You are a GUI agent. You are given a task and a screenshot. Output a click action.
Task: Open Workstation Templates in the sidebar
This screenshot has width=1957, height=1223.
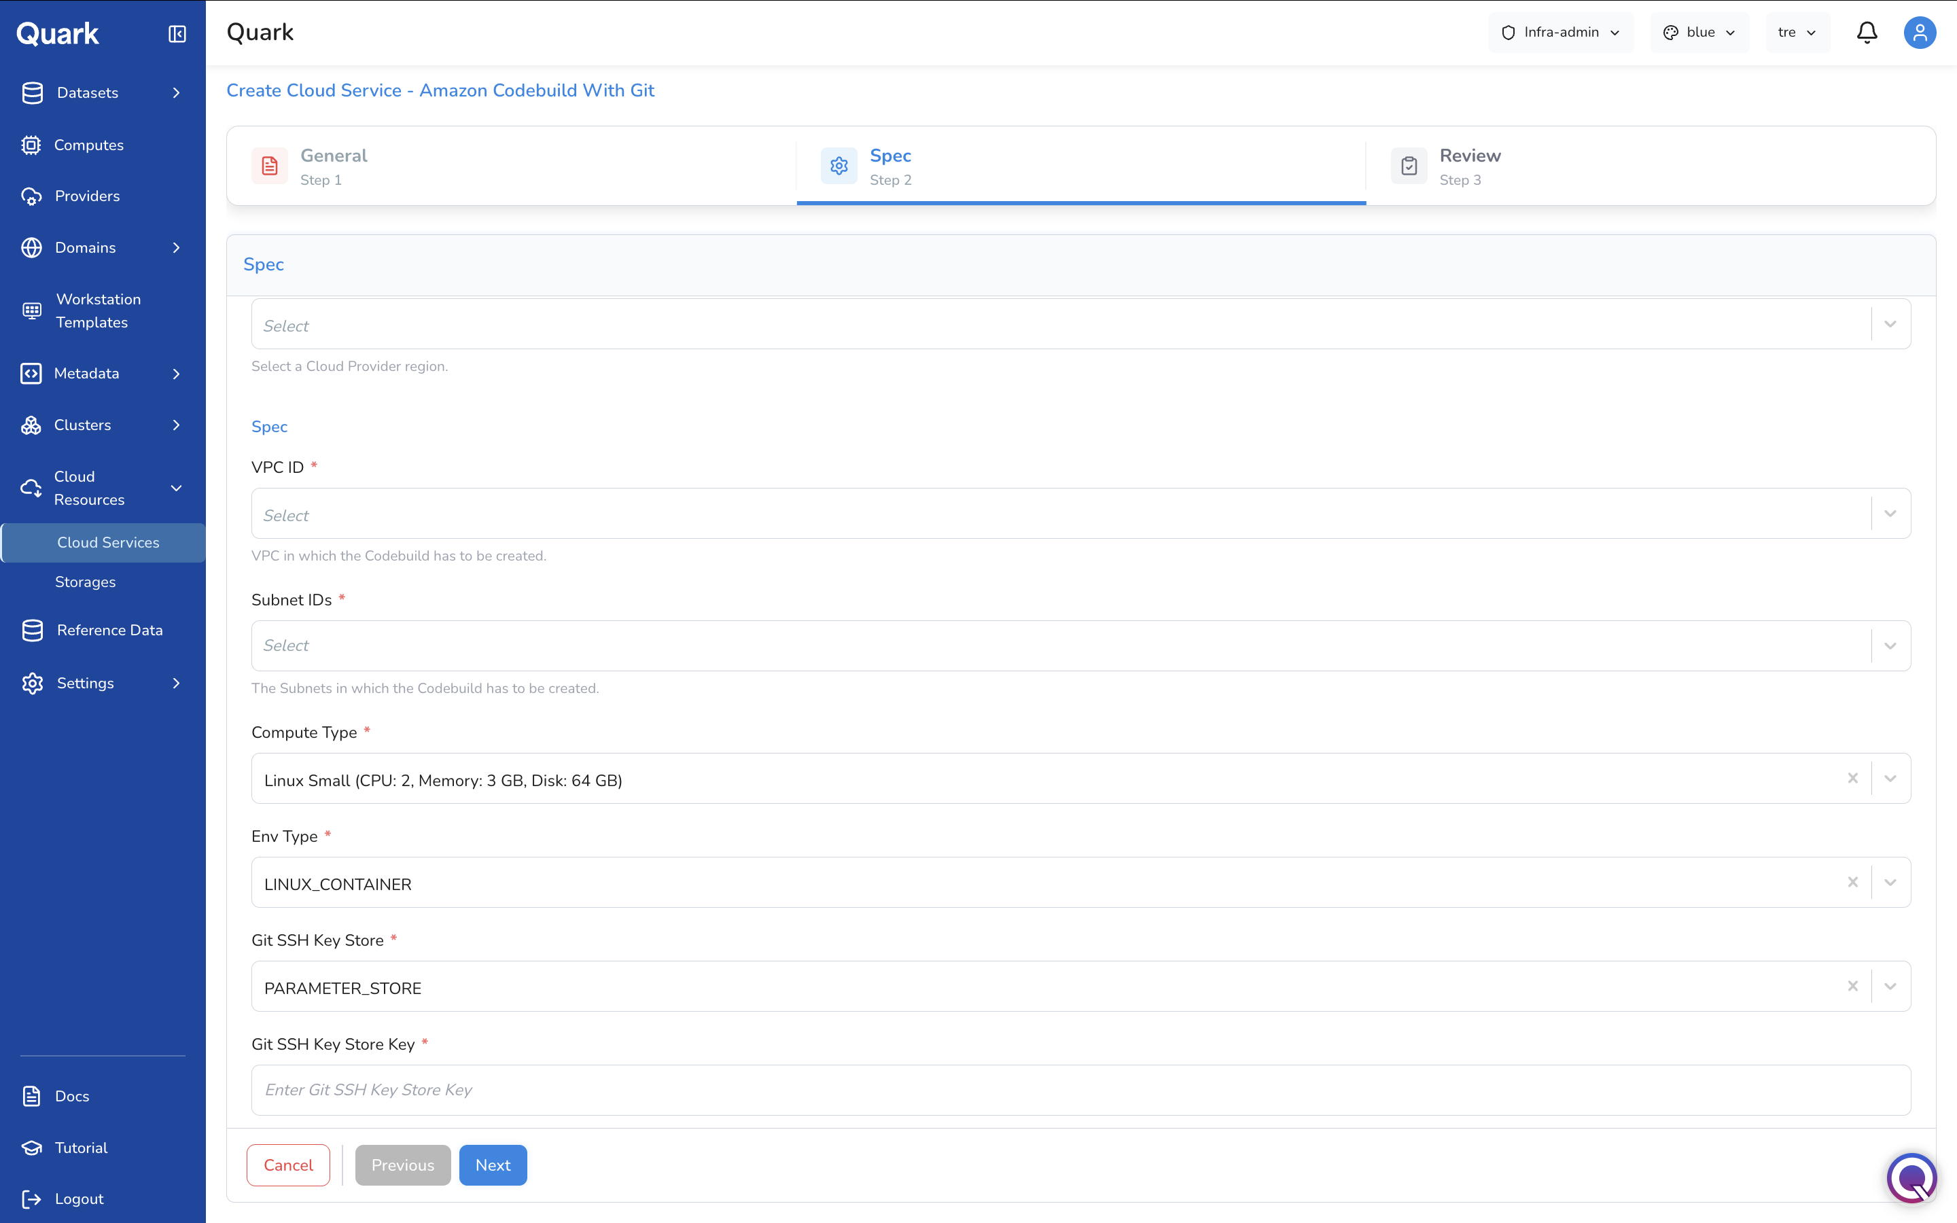99,311
